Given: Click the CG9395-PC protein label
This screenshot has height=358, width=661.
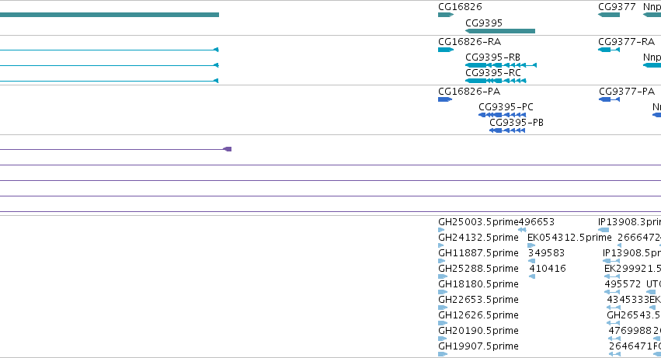Looking at the screenshot, I should pyautogui.click(x=506, y=107).
